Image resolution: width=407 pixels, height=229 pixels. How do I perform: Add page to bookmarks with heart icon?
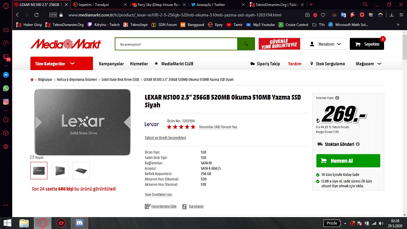[323, 15]
